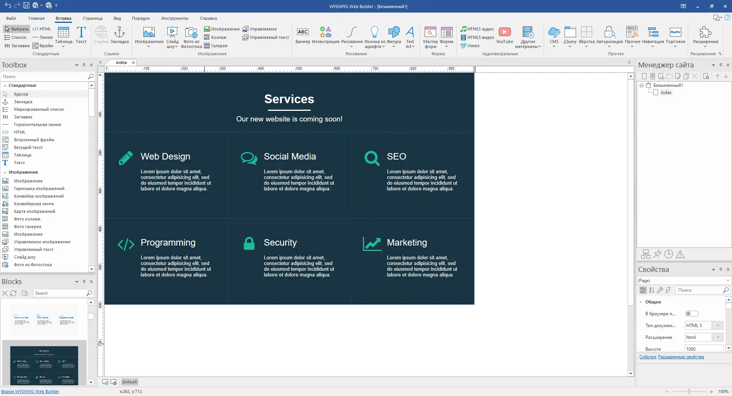This screenshot has height=396, width=732.
Task: Insert a YouTube video element
Action: [x=505, y=35]
